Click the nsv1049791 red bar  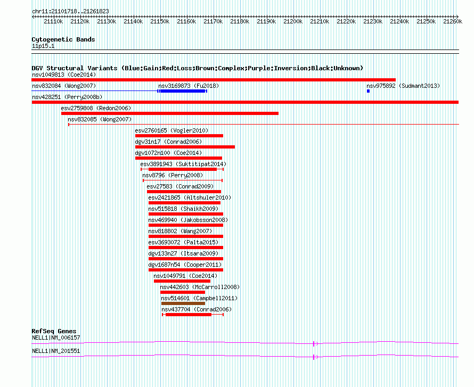(182, 281)
